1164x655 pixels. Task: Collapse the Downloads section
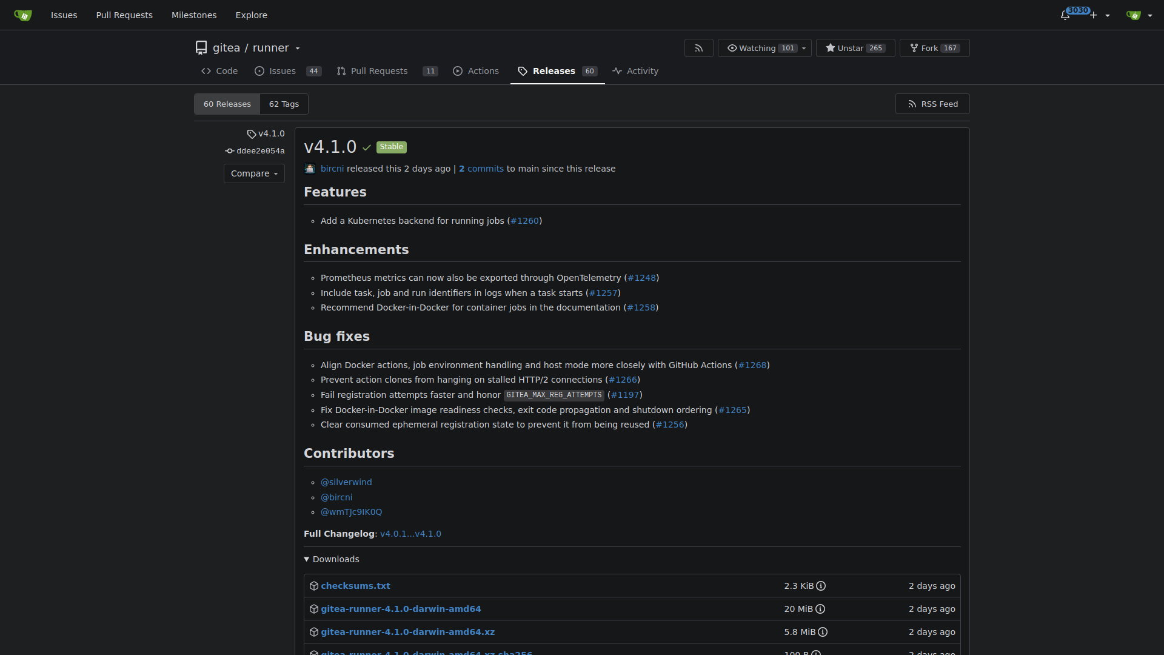(x=332, y=559)
